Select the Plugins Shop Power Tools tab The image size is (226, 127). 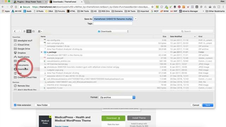(x=30, y=2)
